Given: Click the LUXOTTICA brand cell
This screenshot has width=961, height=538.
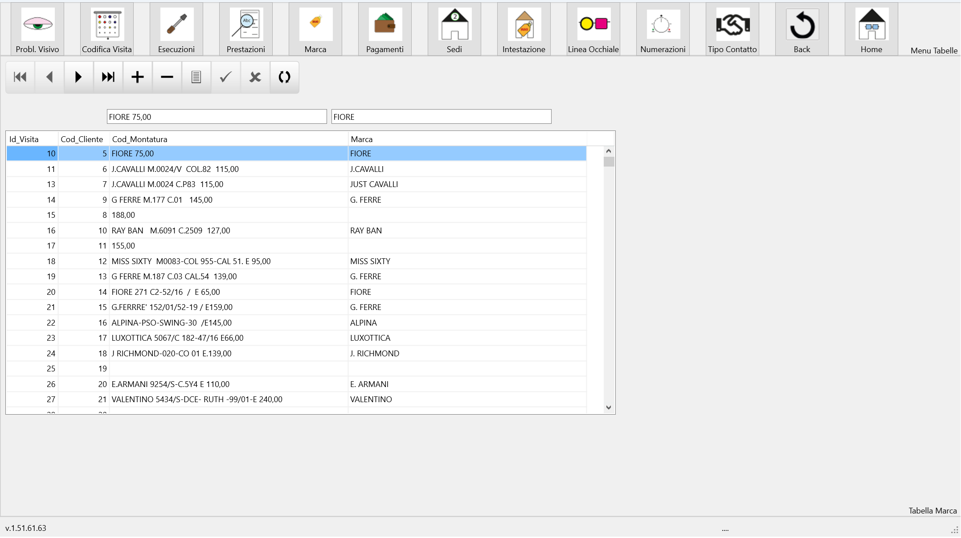Looking at the screenshot, I should [x=467, y=338].
